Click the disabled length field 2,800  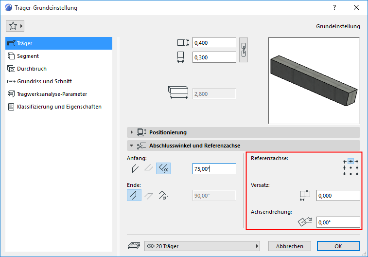(x=214, y=94)
